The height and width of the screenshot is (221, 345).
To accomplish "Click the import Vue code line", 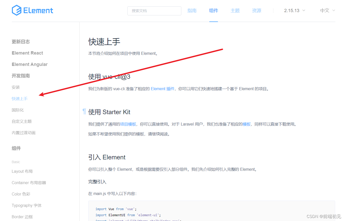I will 116,209.
